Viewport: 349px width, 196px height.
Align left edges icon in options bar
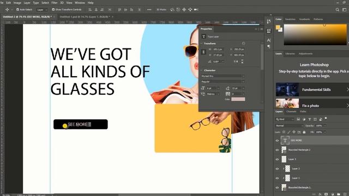tap(90, 10)
